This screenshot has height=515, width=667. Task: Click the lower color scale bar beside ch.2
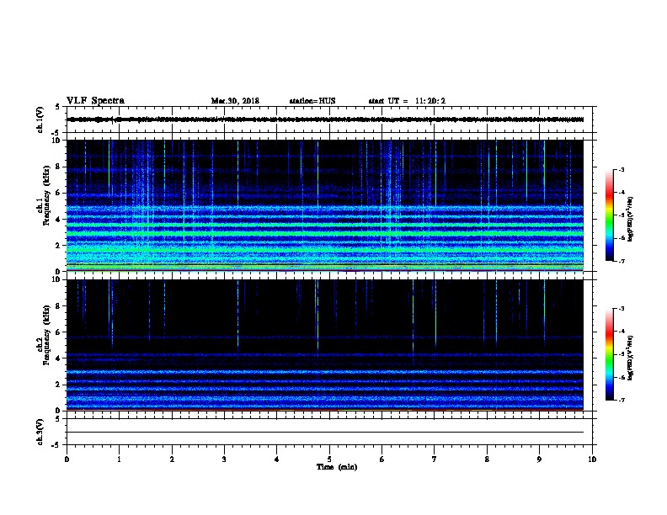point(610,354)
